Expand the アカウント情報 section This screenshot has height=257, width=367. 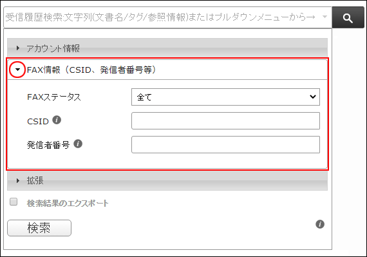point(18,48)
